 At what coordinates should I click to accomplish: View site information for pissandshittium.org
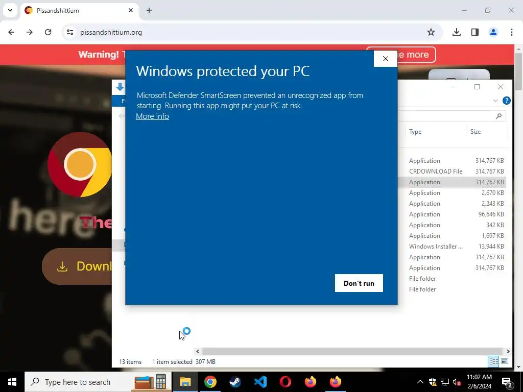(69, 32)
